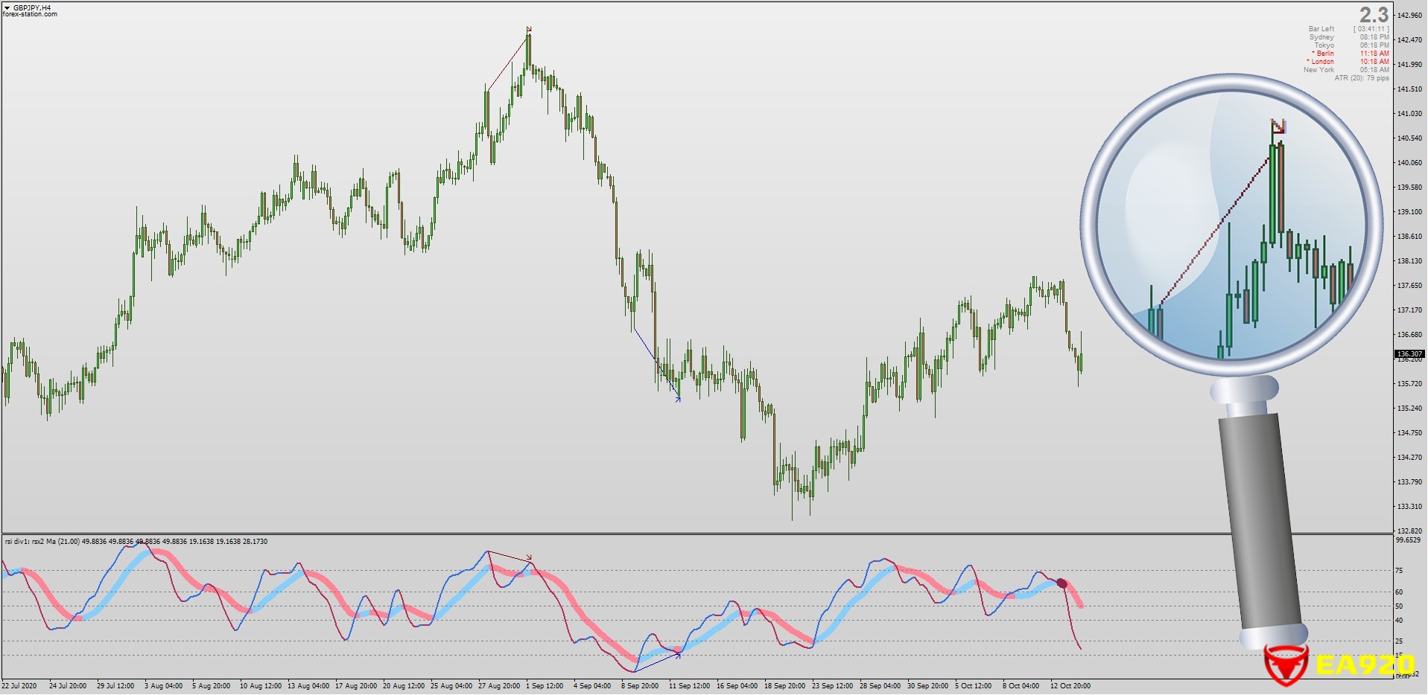1428x695 pixels.
Task: Click the 75 level on the RSI scale
Action: pyautogui.click(x=1399, y=571)
